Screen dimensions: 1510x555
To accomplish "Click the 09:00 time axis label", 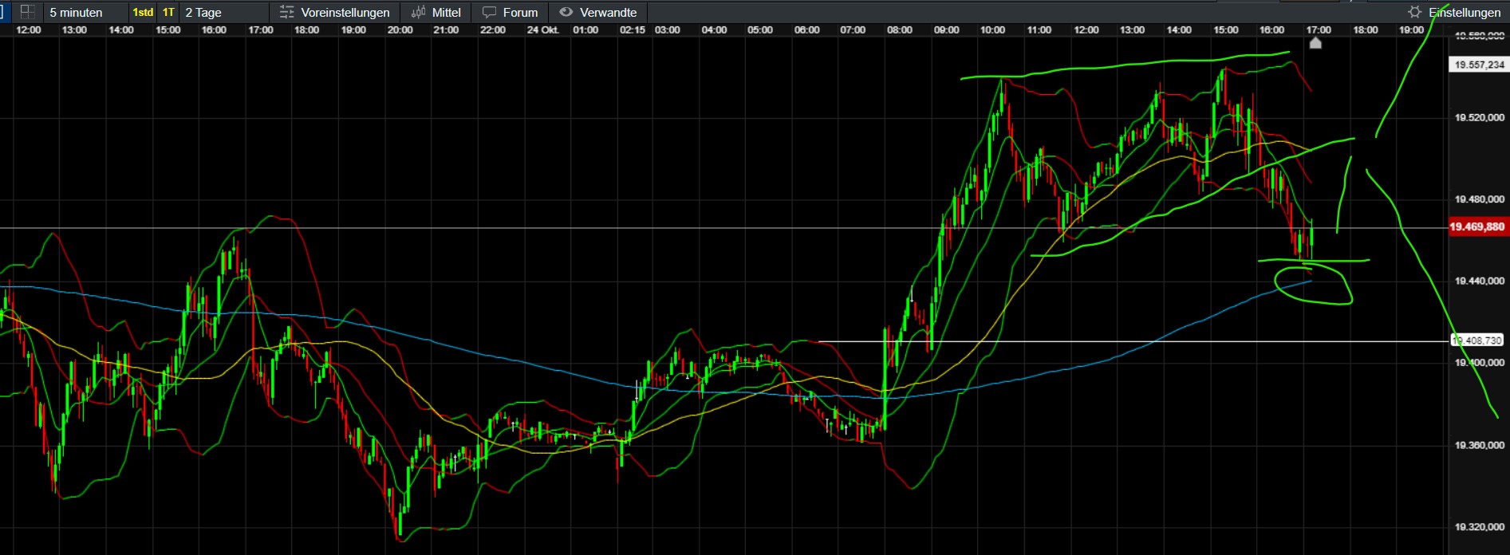I will 947,30.
